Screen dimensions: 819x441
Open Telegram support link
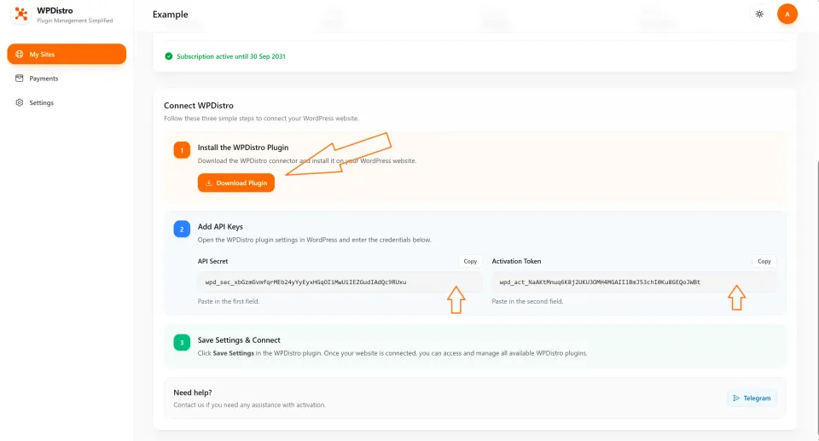tap(752, 398)
